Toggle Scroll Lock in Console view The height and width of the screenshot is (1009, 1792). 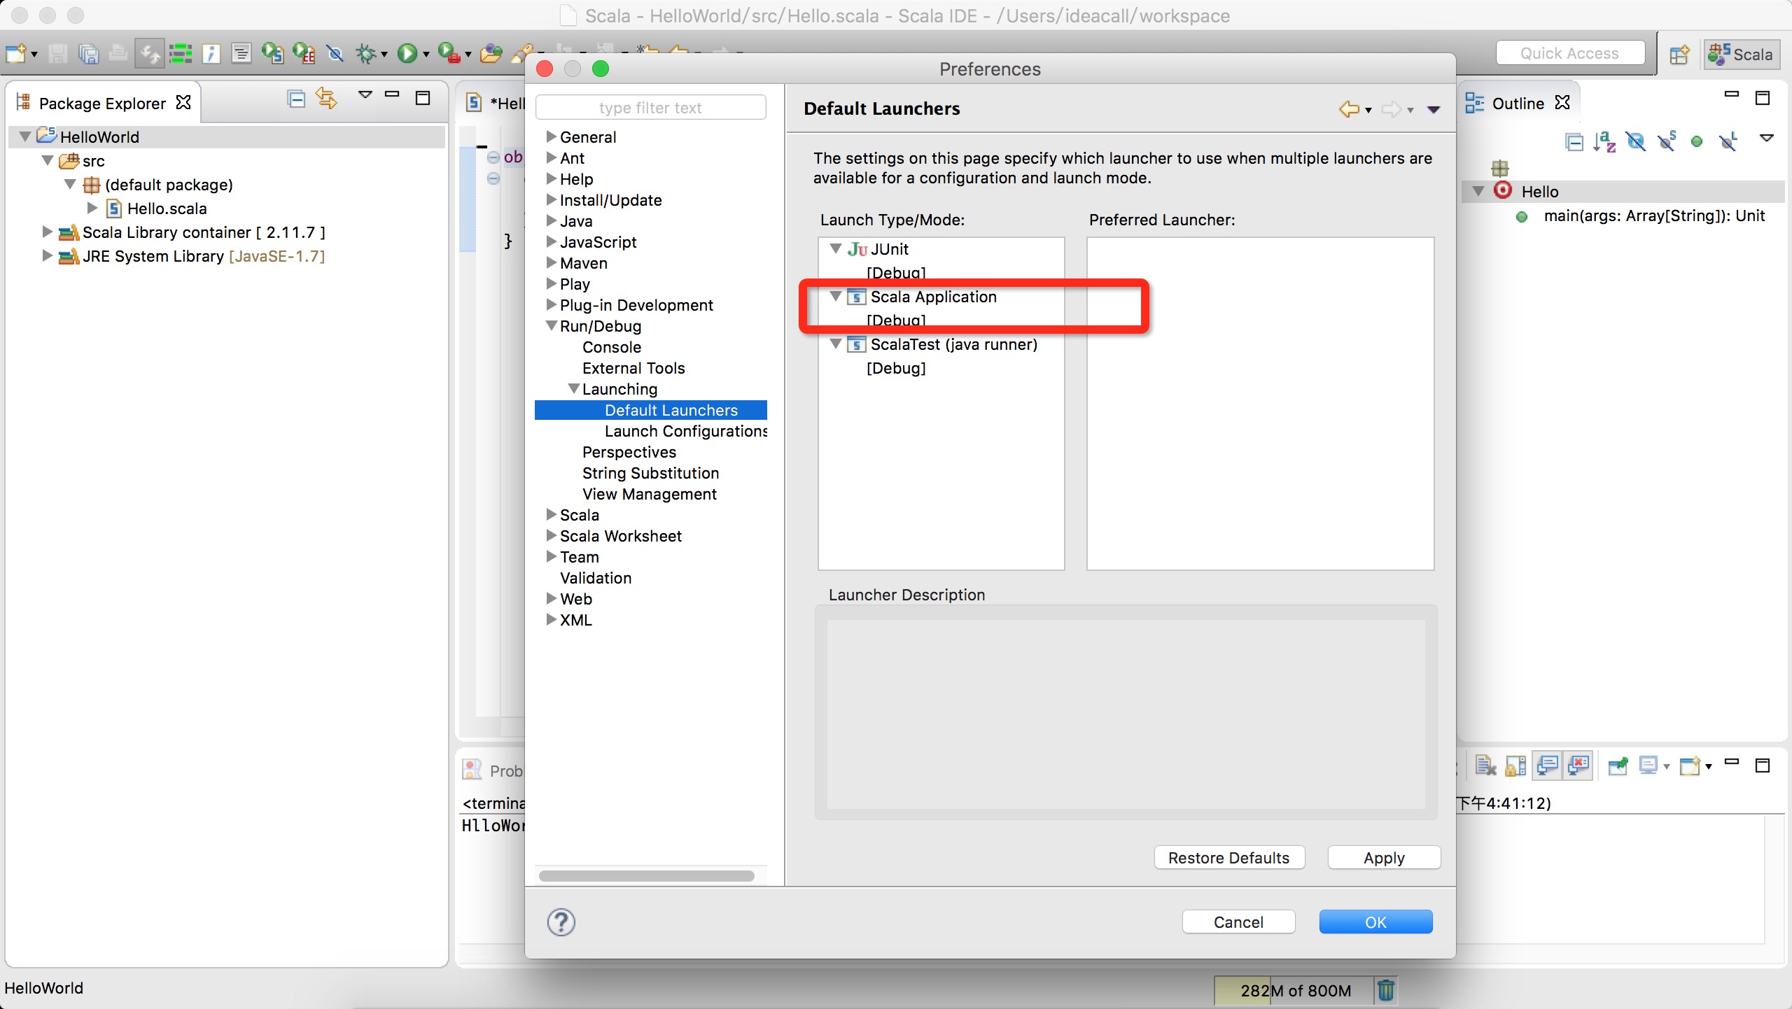(x=1515, y=765)
